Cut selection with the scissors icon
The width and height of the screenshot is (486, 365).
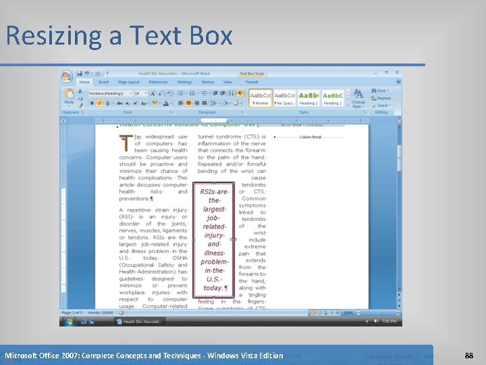tap(80, 91)
